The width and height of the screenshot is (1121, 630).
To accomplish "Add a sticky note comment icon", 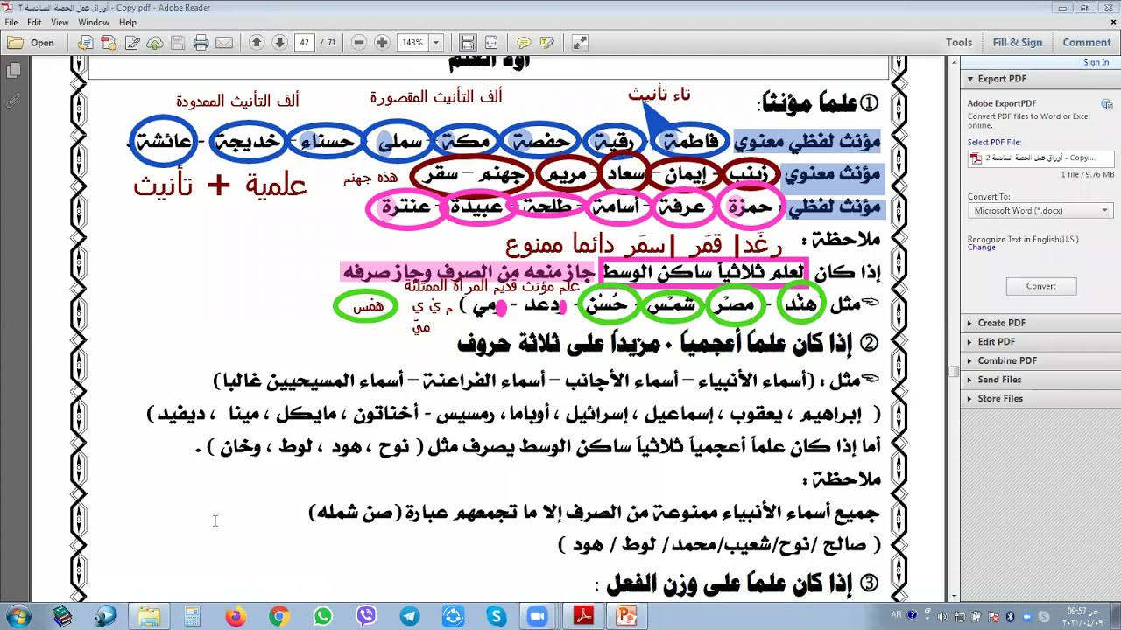I will pyautogui.click(x=524, y=42).
